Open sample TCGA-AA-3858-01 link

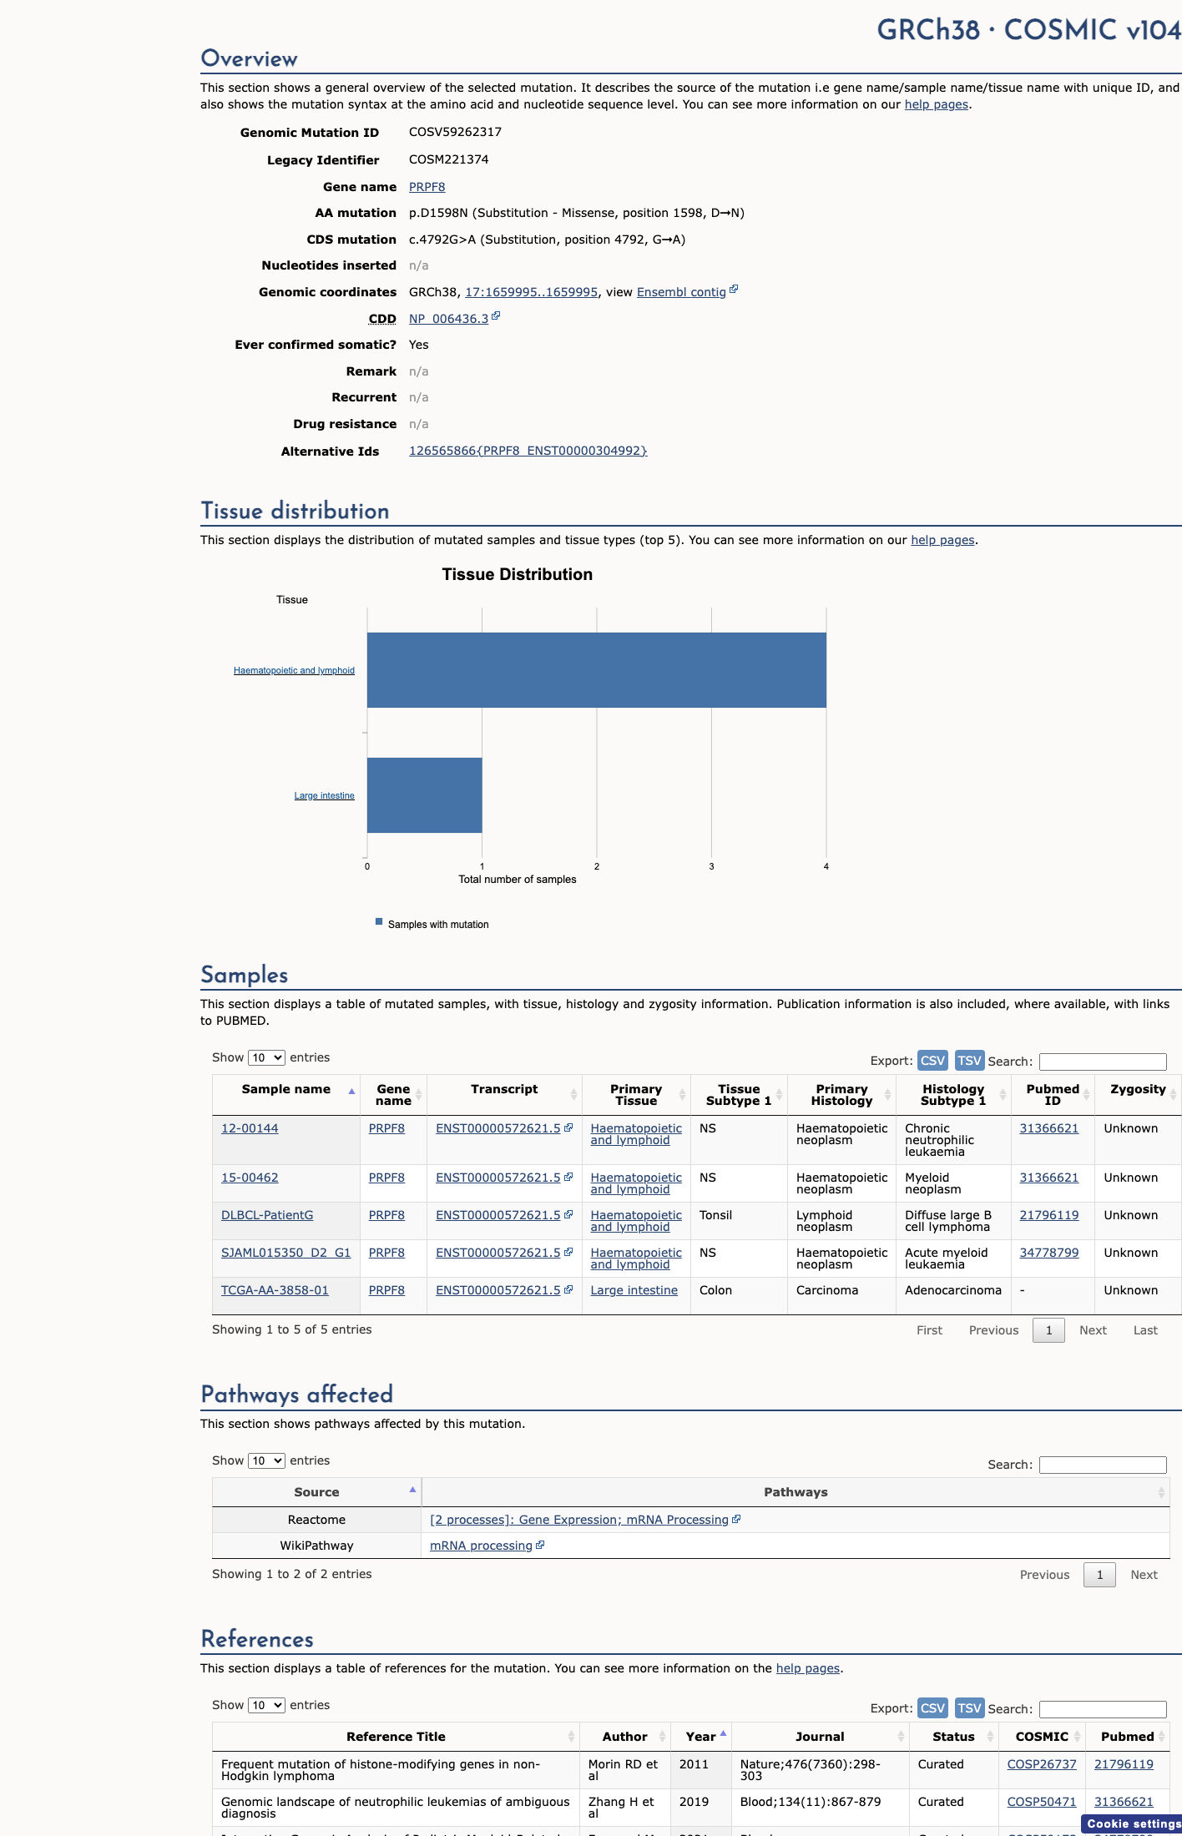tap(275, 1290)
